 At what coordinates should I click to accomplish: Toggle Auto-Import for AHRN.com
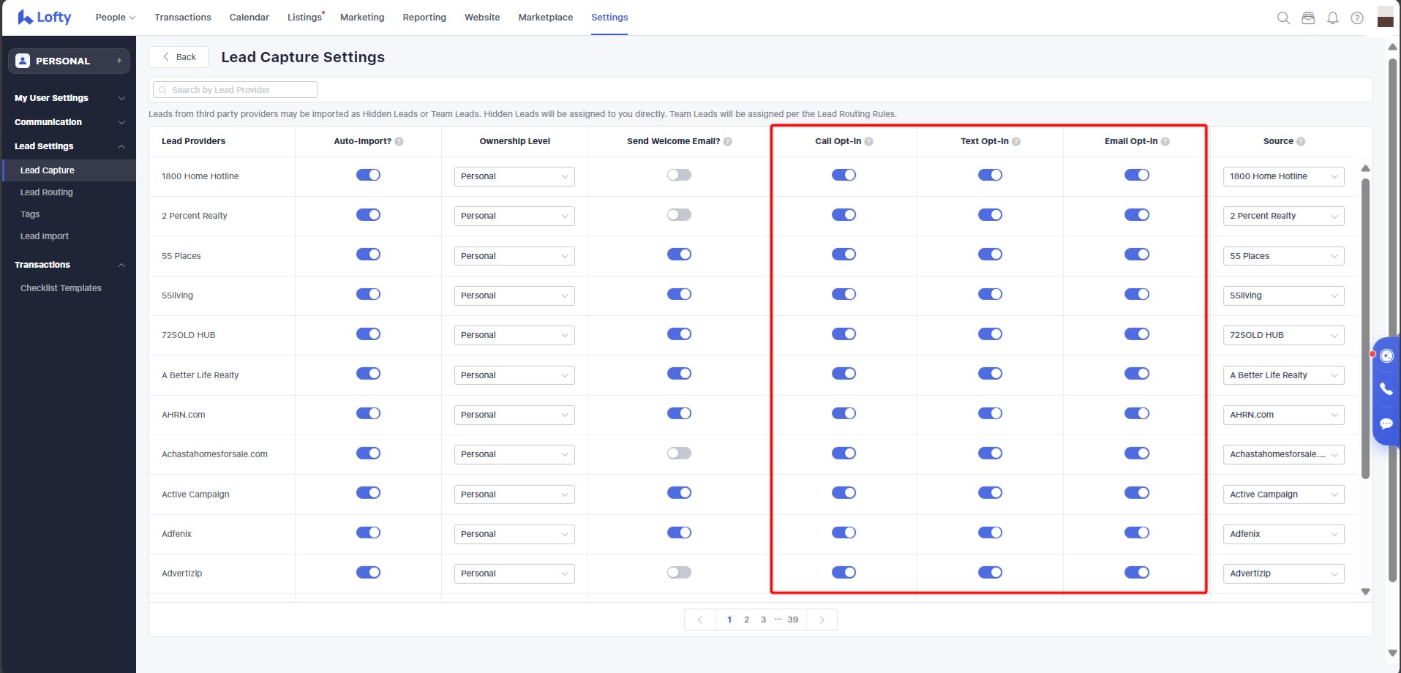368,413
